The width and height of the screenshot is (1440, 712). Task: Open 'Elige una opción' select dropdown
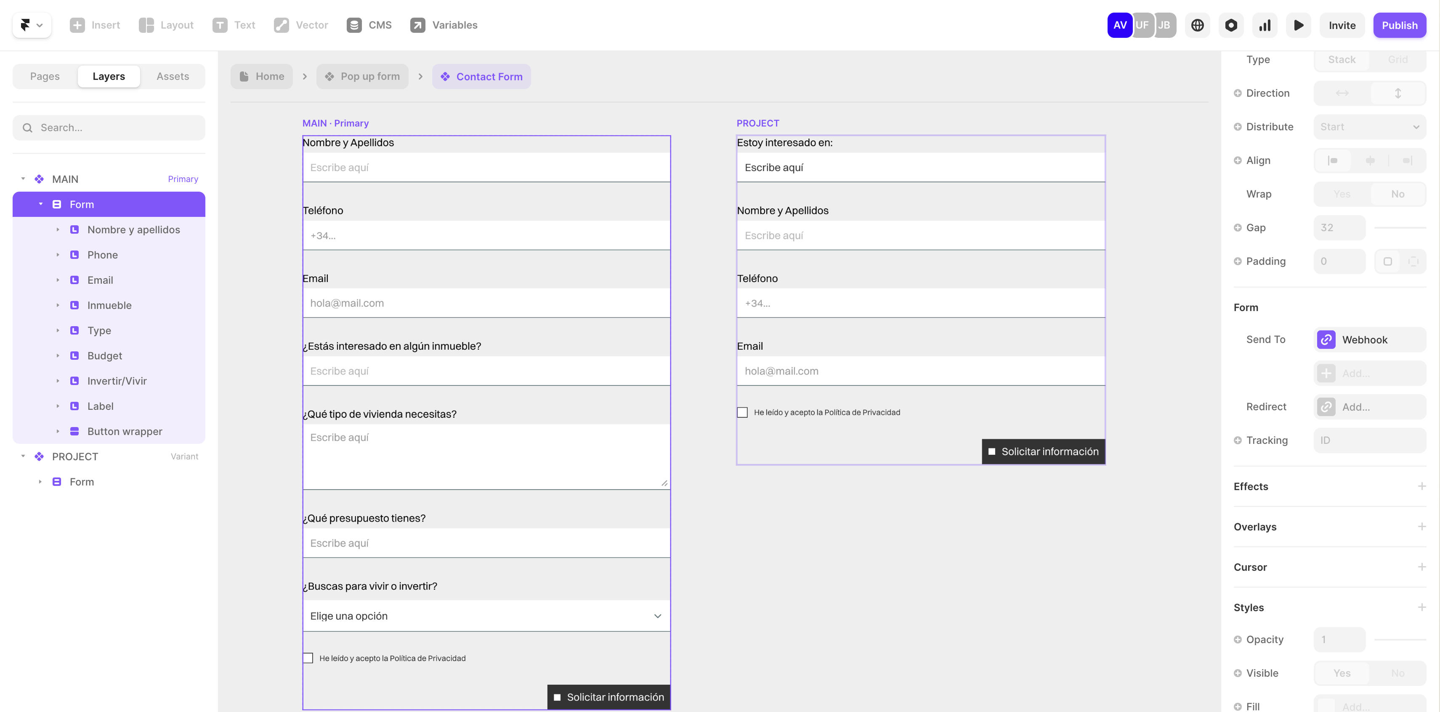click(x=486, y=616)
